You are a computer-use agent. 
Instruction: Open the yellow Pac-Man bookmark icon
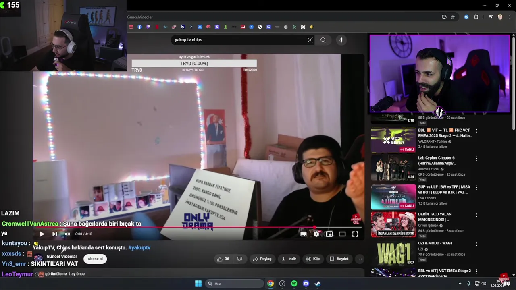(311, 27)
